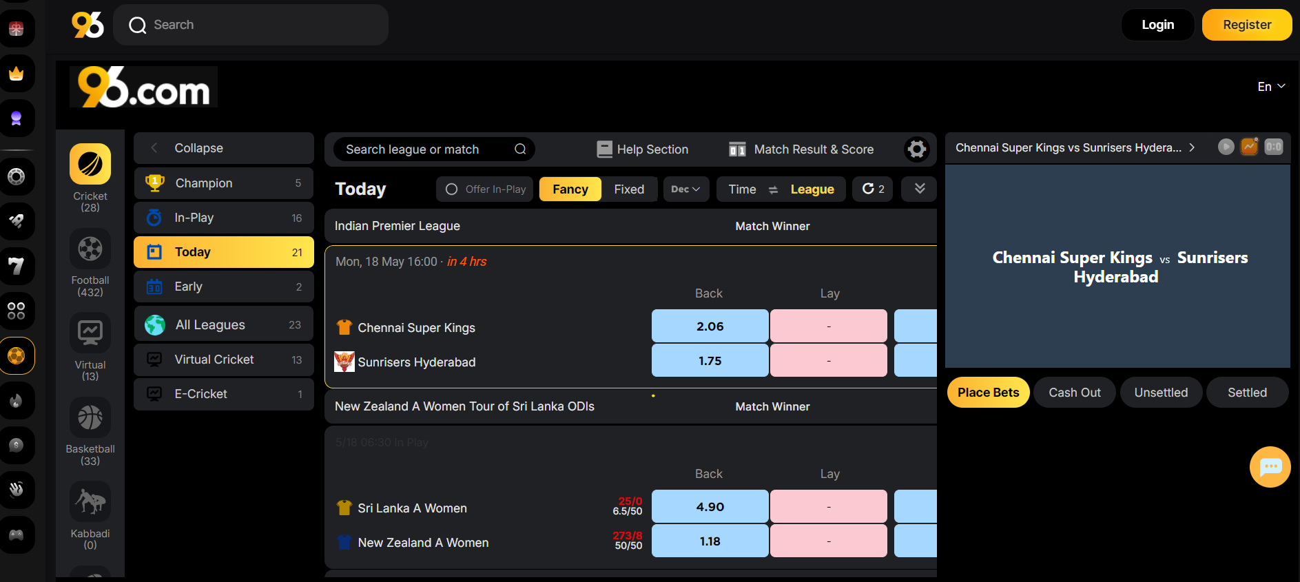Open Champion menu item
The image size is (1300, 582).
click(x=224, y=183)
